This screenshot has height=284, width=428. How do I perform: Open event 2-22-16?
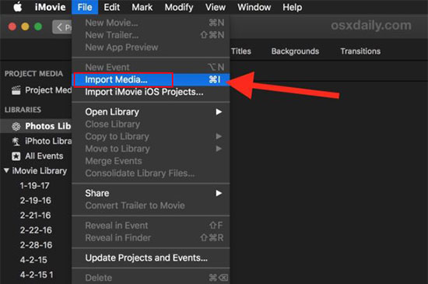[x=36, y=230]
